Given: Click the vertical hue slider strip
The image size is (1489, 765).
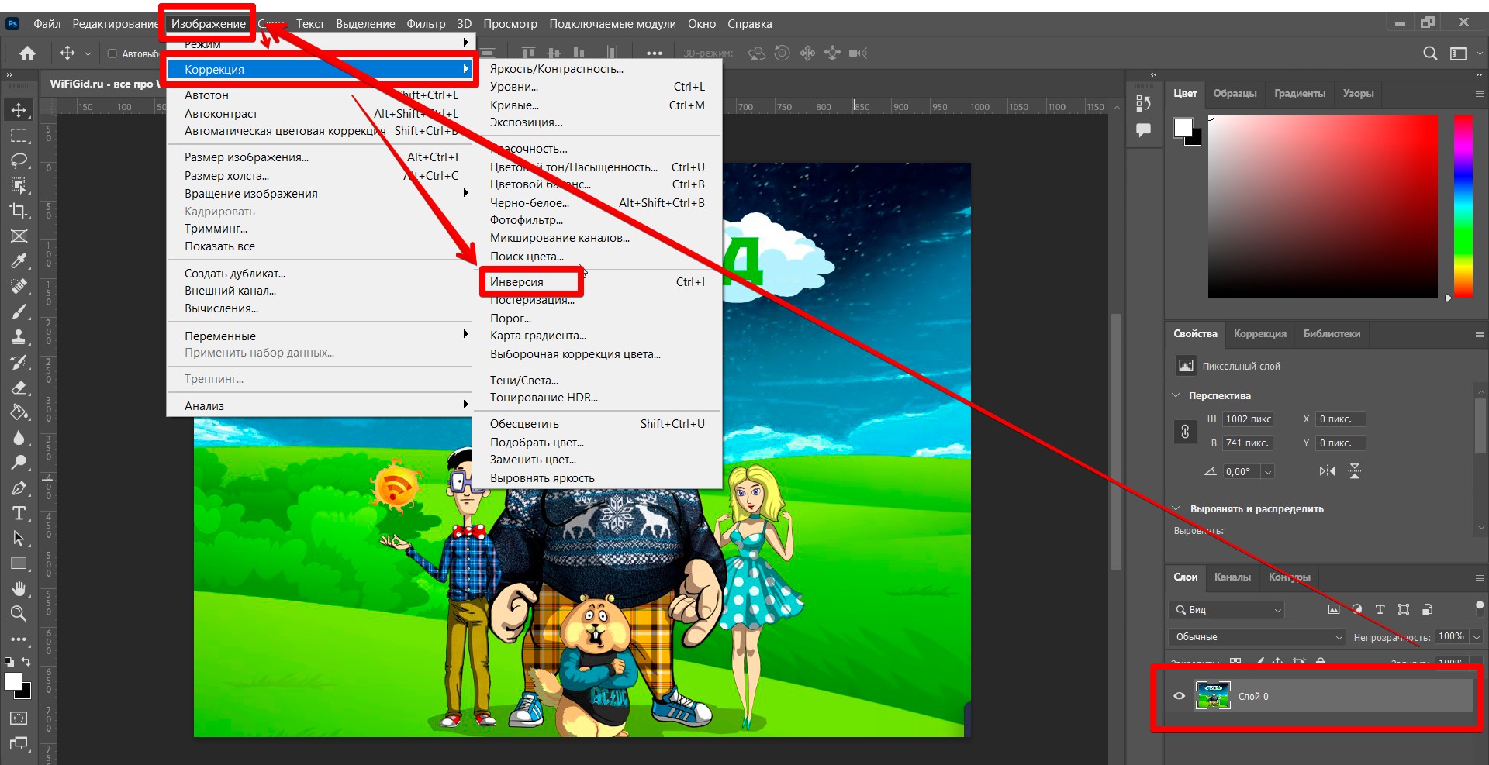Looking at the screenshot, I should [1463, 205].
